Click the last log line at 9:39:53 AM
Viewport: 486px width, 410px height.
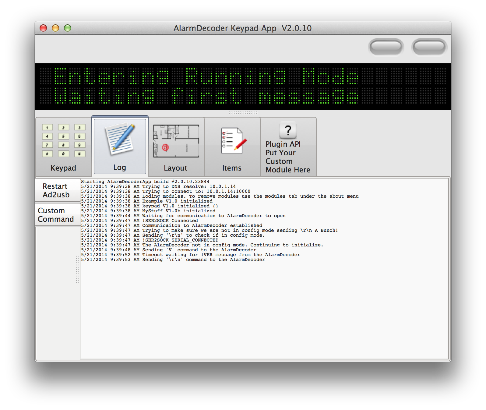click(173, 260)
